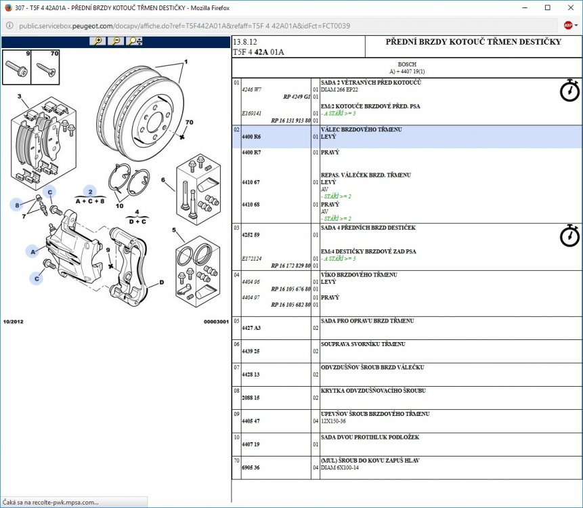
Task: Click diagram label 4 above D + C
Action: point(137,212)
